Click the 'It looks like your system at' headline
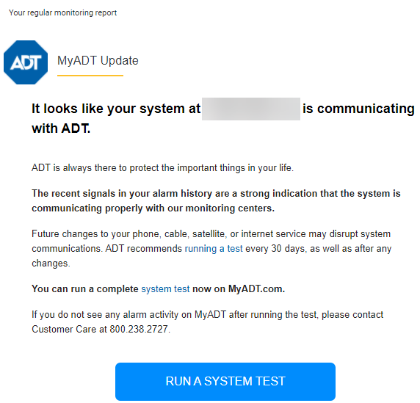The height and width of the screenshot is (403, 420). pyautogui.click(x=116, y=109)
